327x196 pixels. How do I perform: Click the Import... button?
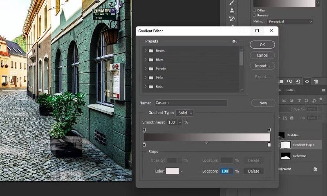pos(262,66)
